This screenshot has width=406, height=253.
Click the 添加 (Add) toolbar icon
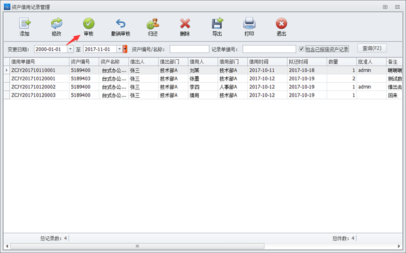(24, 25)
